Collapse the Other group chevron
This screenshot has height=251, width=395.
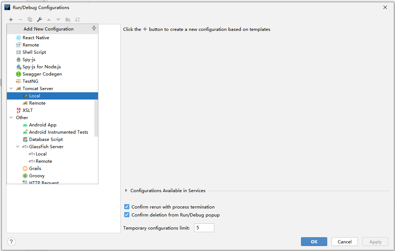click(11, 118)
